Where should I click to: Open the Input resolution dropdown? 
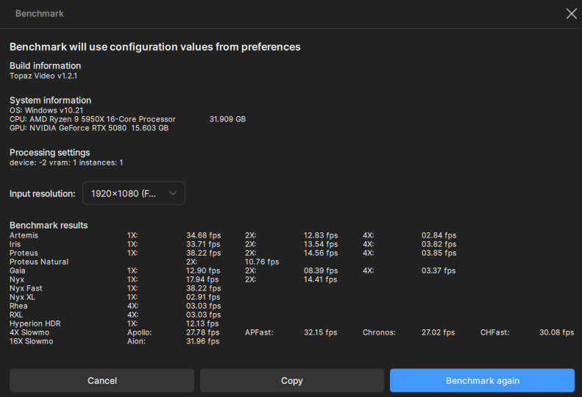[133, 193]
